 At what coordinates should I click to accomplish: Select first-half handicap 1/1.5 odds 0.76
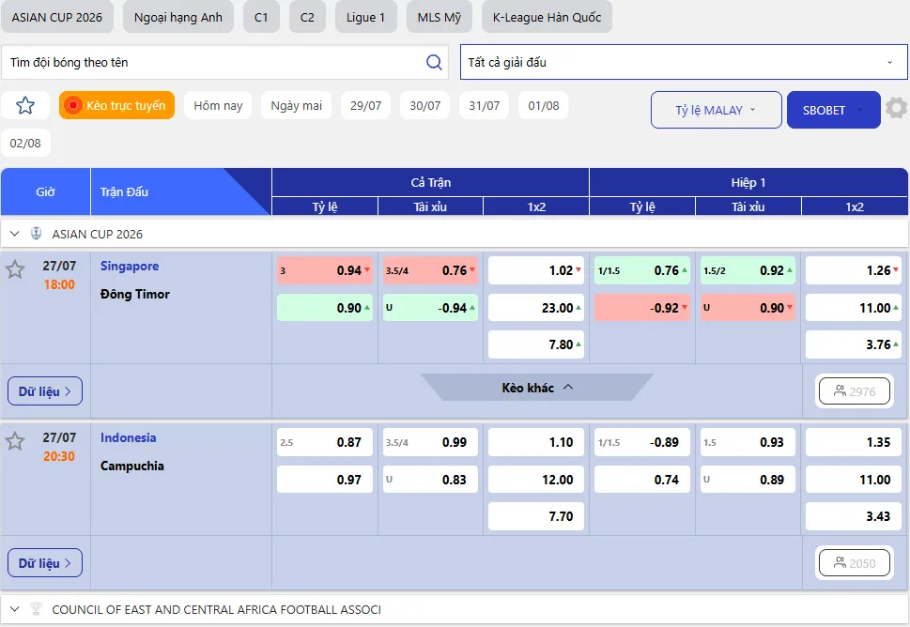pyautogui.click(x=642, y=270)
